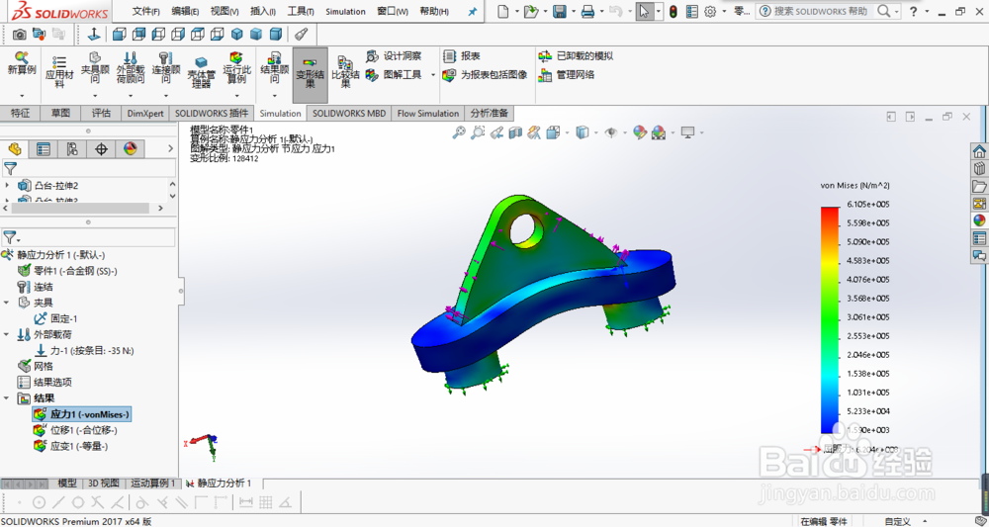The image size is (989, 527).
Task: Click the Apply Material (应用材料) icon
Action: tap(59, 72)
